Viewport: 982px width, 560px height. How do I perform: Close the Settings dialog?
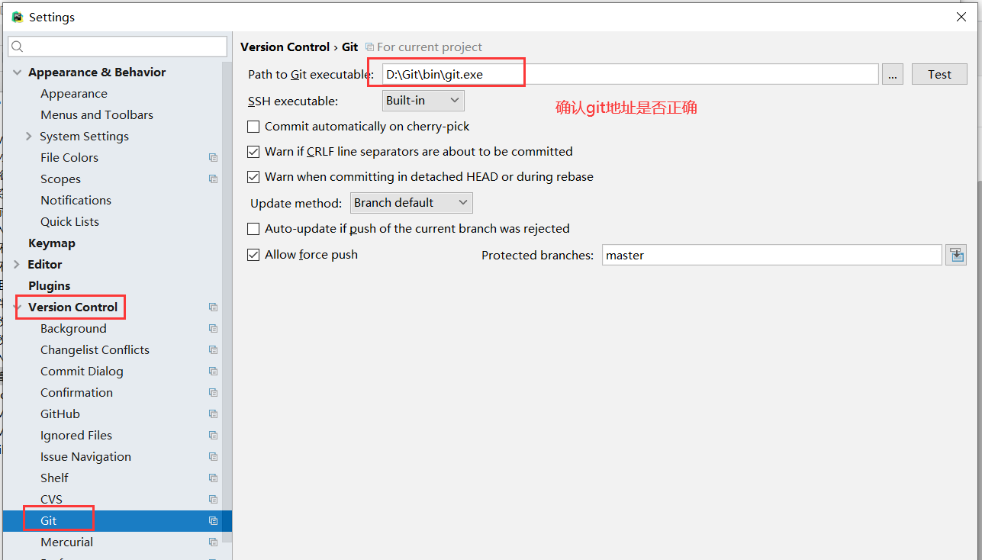click(x=961, y=17)
